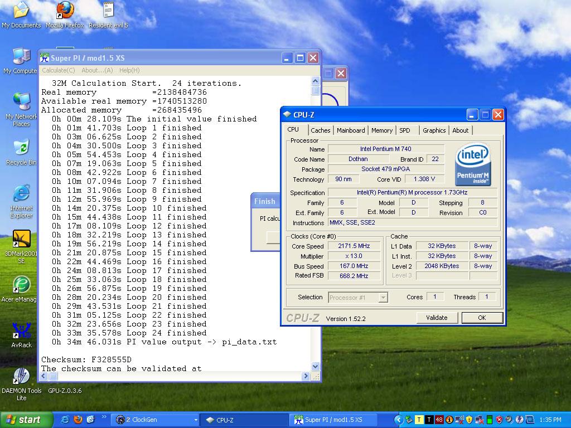Viewport: 571px width, 428px height.
Task: Select the My Computer desktop icon
Action: coord(21,61)
